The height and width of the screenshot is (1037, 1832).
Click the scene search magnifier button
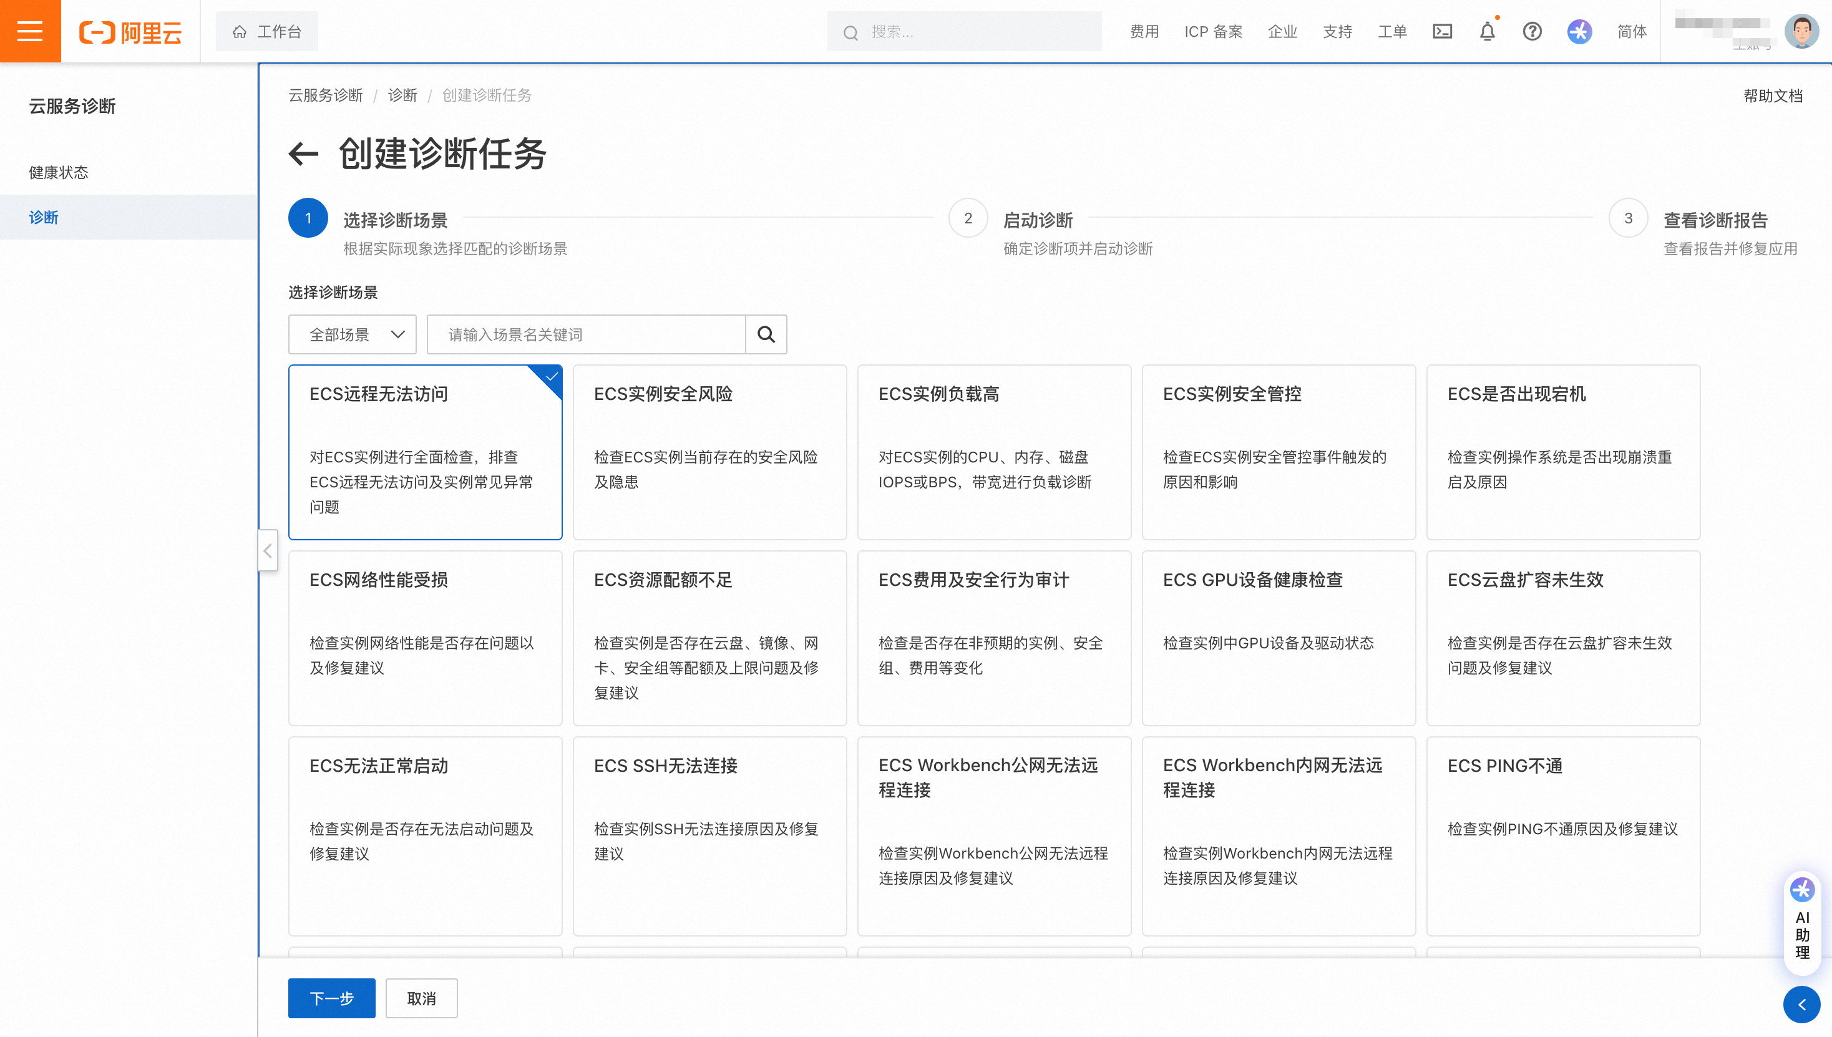(x=766, y=334)
